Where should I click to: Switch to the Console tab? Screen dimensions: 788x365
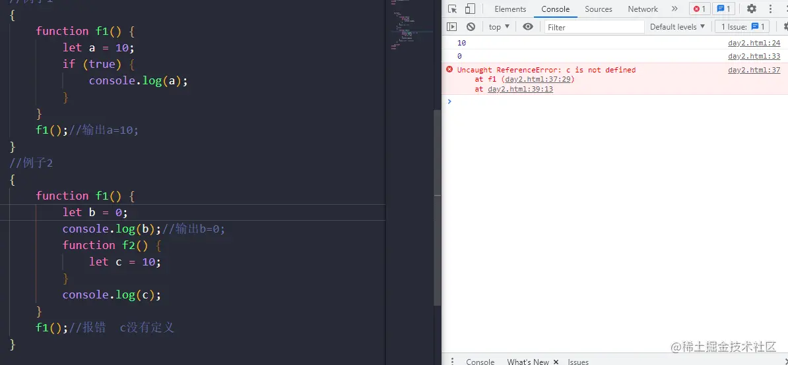555,9
